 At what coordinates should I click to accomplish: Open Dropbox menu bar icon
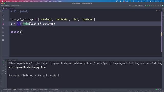coord(120,1)
